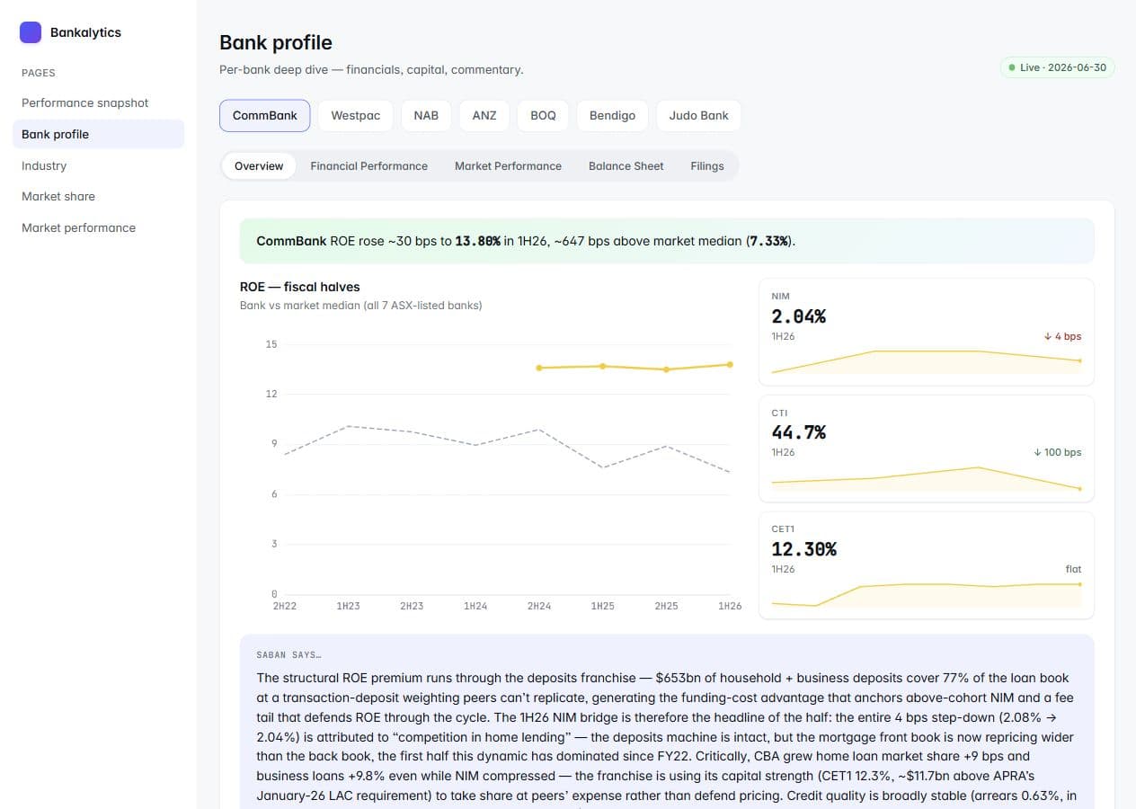1136x809 pixels.
Task: Click the NIM 2.04% metric card
Action: [x=927, y=332]
